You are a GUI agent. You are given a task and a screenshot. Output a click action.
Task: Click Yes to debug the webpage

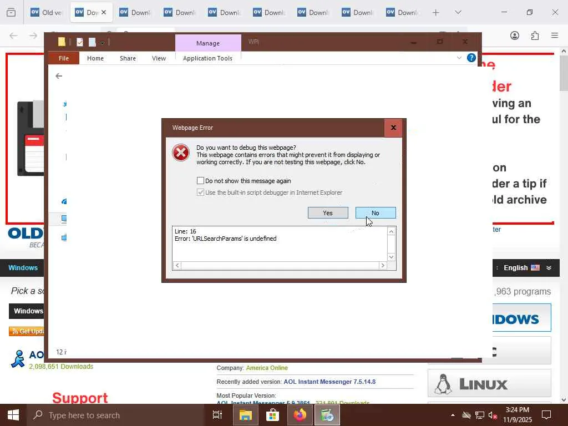coord(328,213)
